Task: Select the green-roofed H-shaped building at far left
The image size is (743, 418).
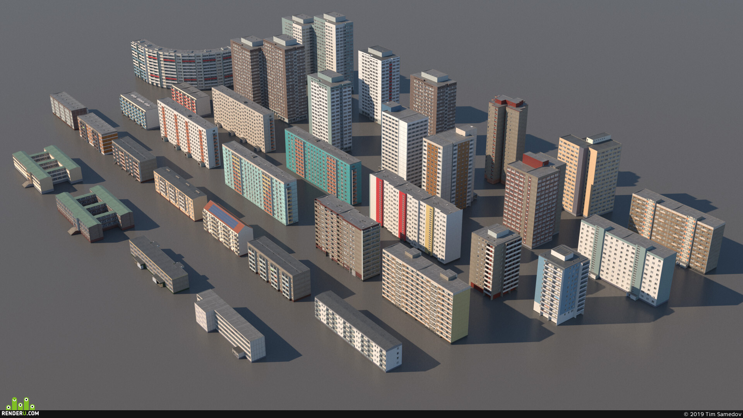Action: tap(47, 169)
